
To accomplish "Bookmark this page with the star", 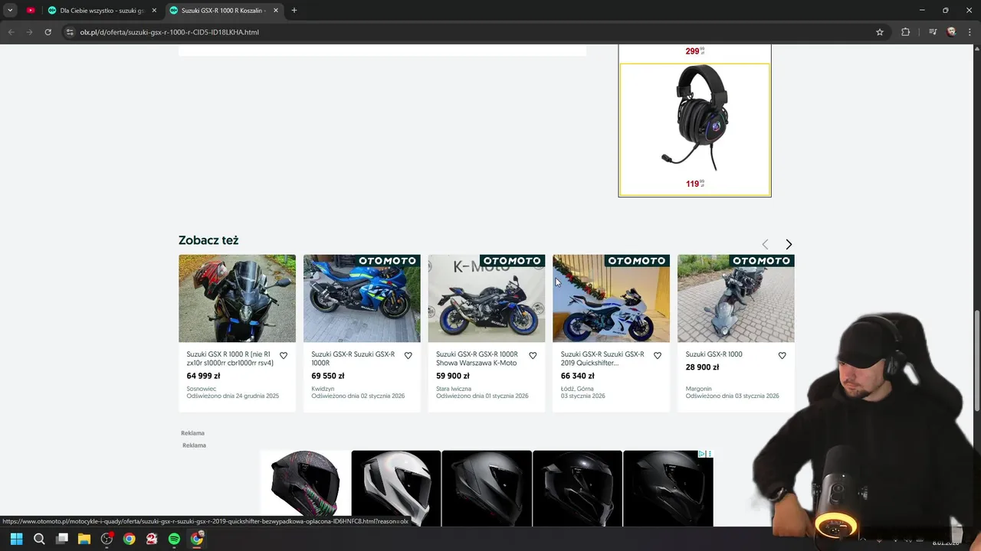I will [880, 32].
